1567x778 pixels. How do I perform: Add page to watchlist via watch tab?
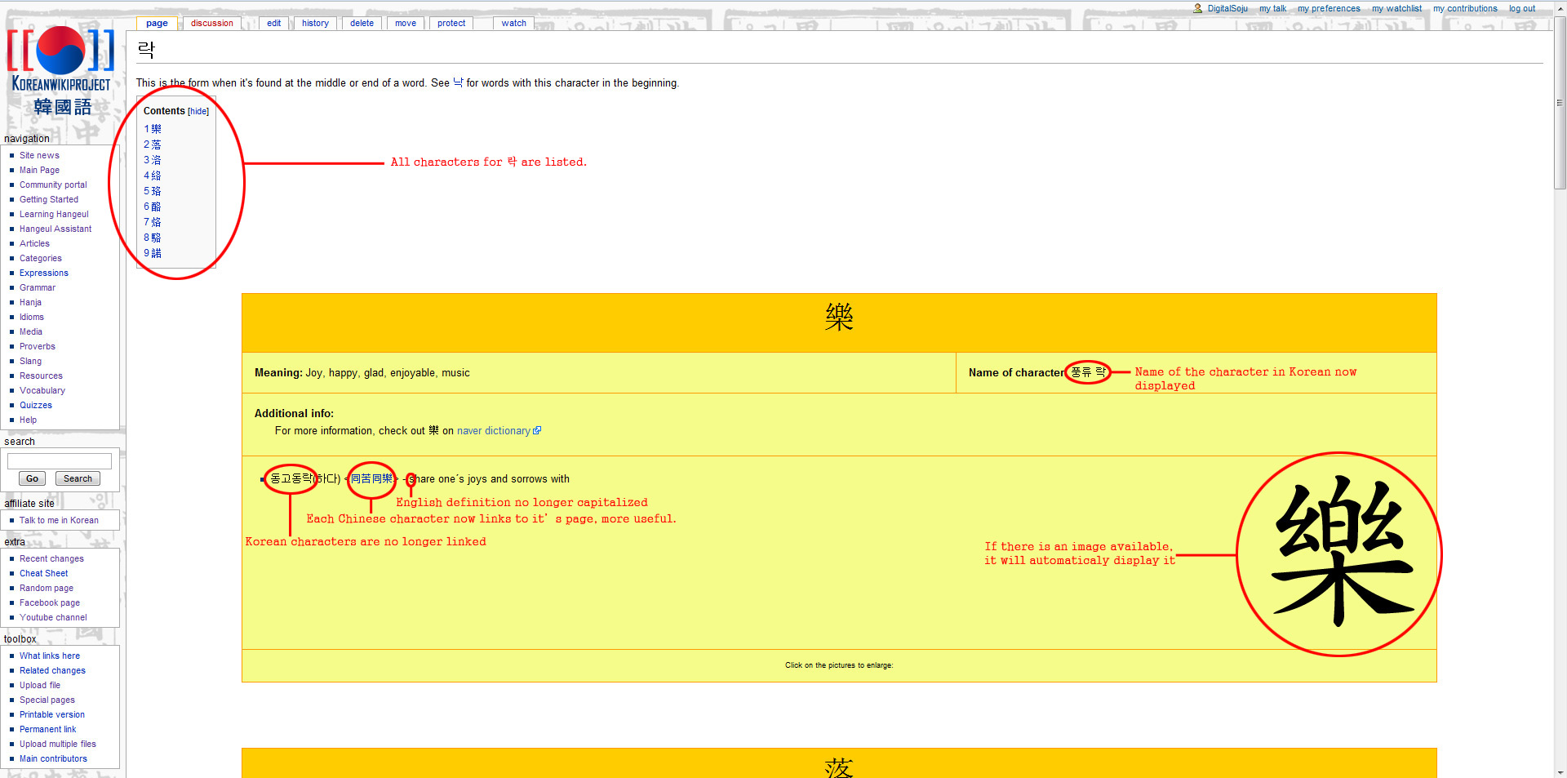pyautogui.click(x=513, y=24)
